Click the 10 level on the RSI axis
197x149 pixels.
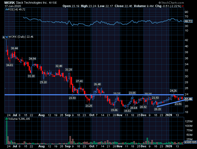pyautogui.click(x=186, y=31)
